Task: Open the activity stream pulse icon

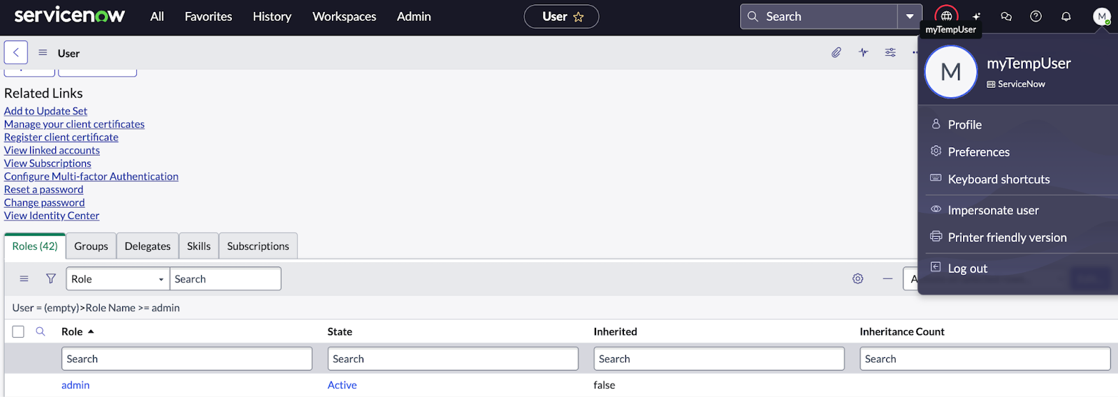Action: pos(864,52)
